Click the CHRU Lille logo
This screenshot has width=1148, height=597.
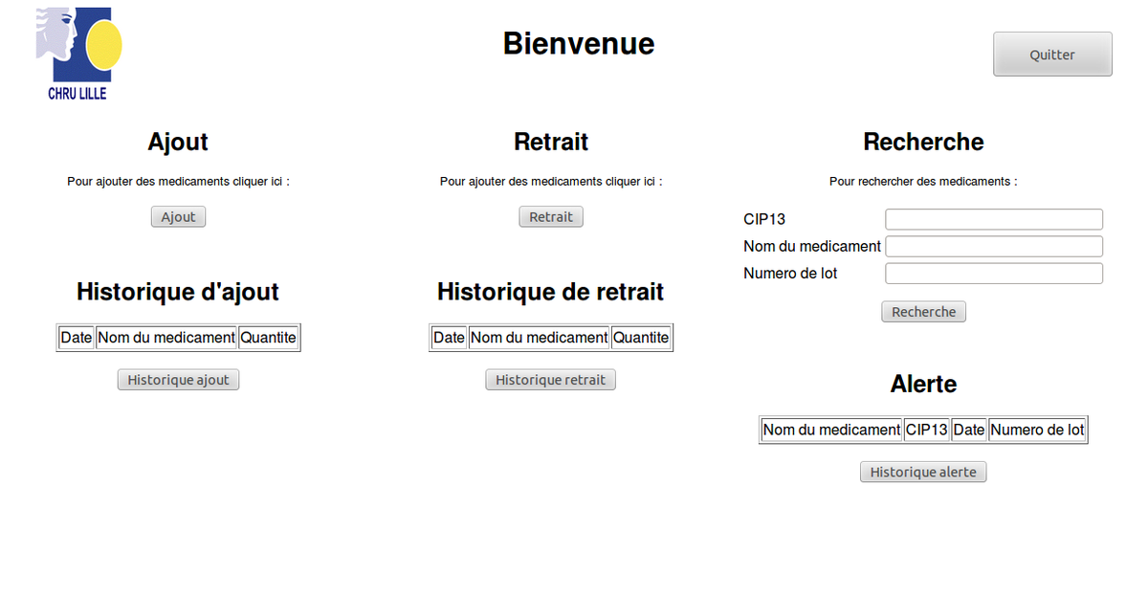pos(78,54)
